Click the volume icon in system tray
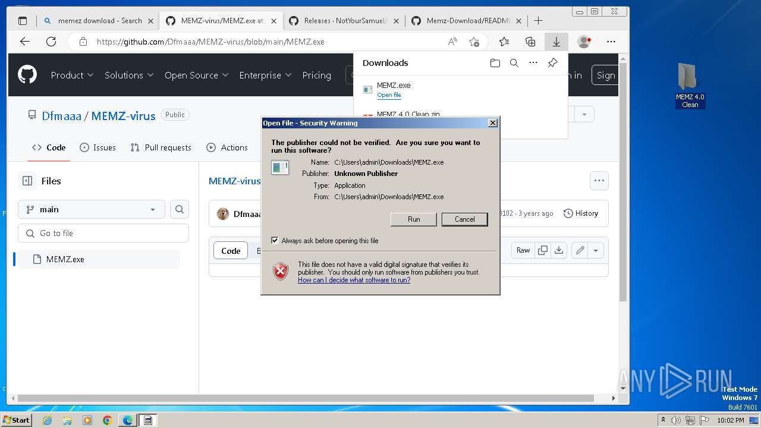761x428 pixels. pyautogui.click(x=675, y=420)
